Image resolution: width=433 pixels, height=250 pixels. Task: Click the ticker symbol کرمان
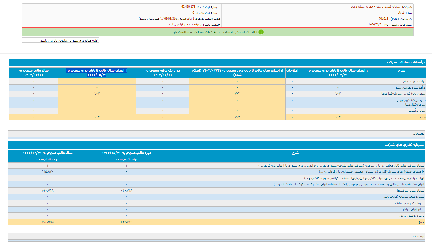click(x=401, y=13)
